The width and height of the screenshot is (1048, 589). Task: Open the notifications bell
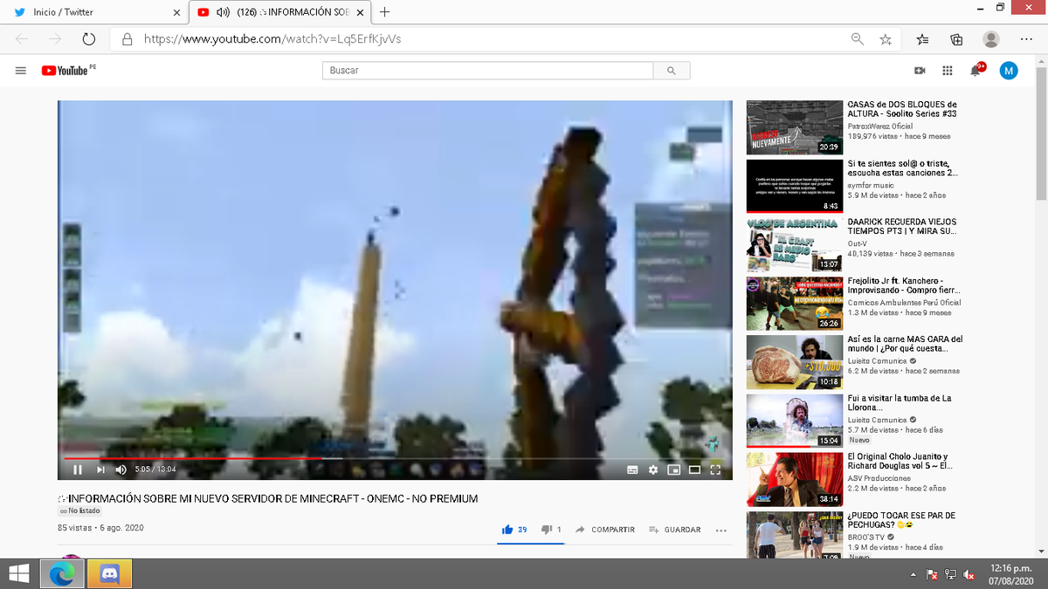tap(976, 70)
